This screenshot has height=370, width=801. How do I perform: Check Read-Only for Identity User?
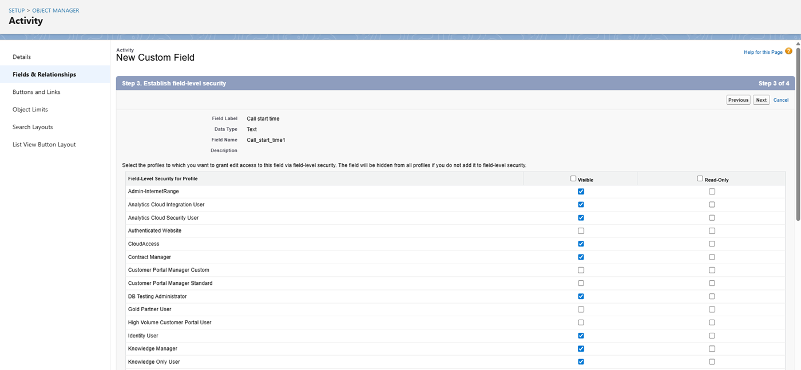coord(712,336)
